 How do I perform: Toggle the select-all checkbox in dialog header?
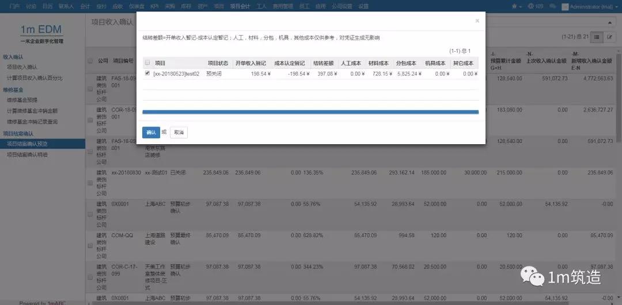147,63
